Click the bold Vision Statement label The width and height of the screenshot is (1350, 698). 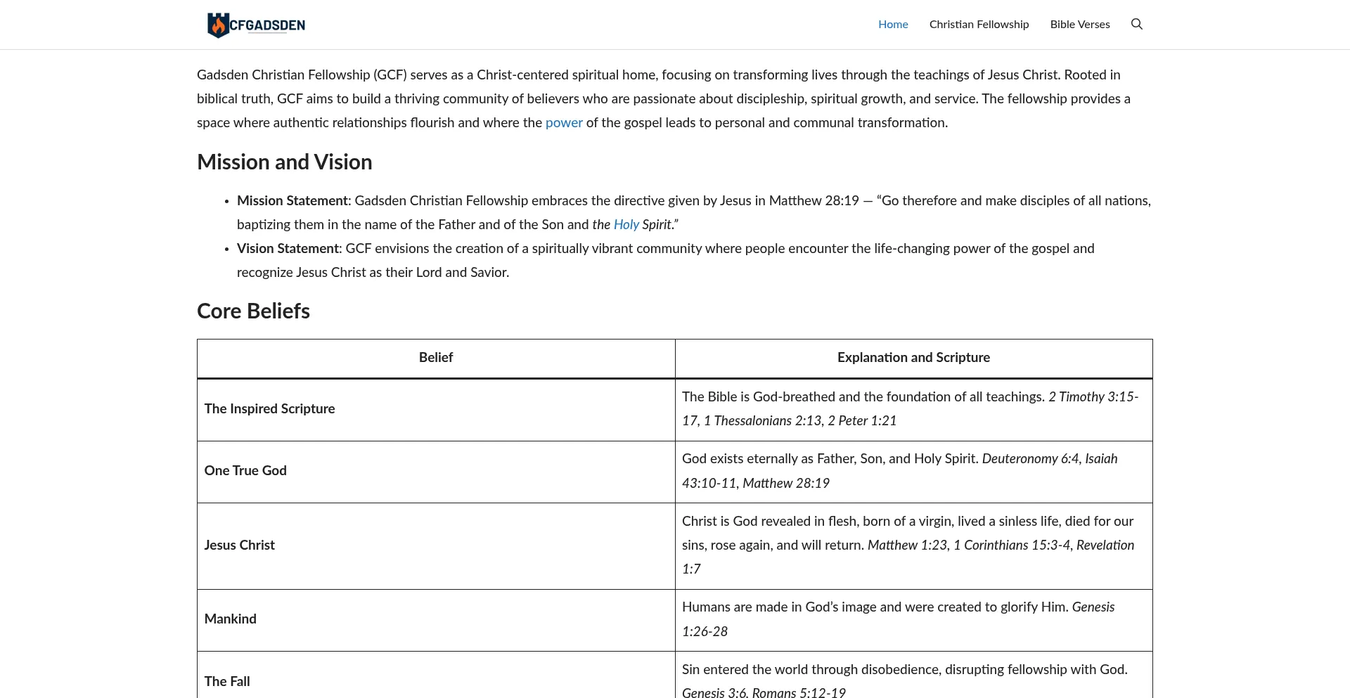click(288, 249)
